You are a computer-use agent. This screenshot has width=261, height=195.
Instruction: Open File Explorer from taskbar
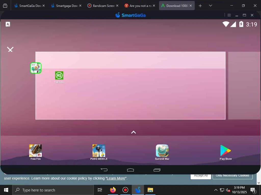point(150,190)
